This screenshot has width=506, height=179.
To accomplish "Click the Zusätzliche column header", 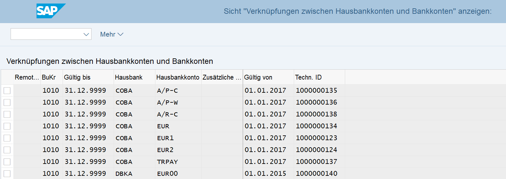I will pos(222,77).
